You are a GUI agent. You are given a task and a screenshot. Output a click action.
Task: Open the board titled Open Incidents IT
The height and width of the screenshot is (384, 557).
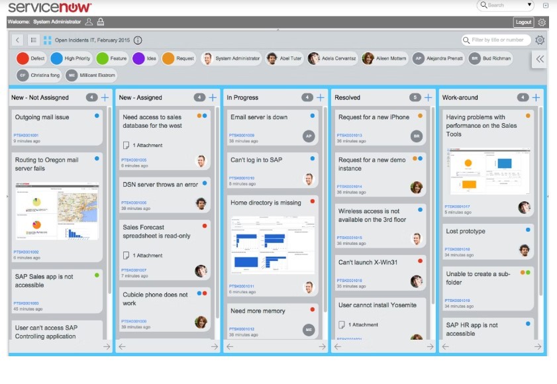tap(93, 39)
